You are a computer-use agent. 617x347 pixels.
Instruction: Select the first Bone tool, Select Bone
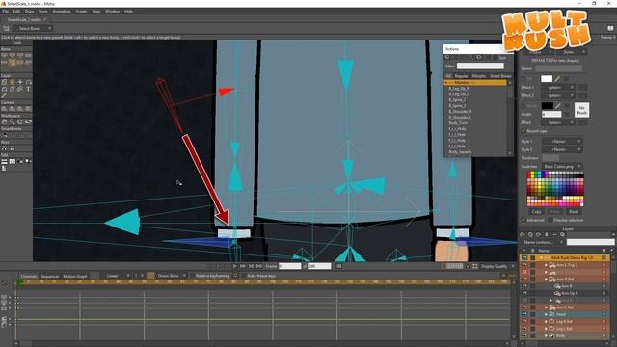click(x=4, y=56)
